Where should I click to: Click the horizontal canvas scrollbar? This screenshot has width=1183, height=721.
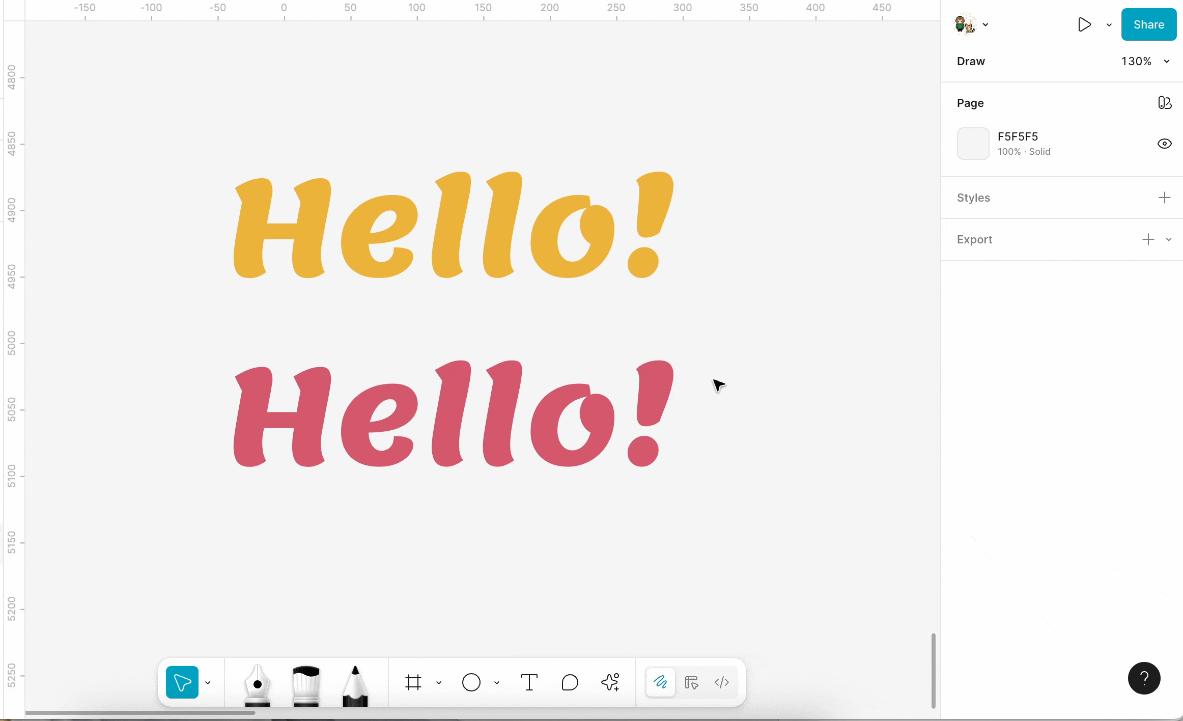140,713
